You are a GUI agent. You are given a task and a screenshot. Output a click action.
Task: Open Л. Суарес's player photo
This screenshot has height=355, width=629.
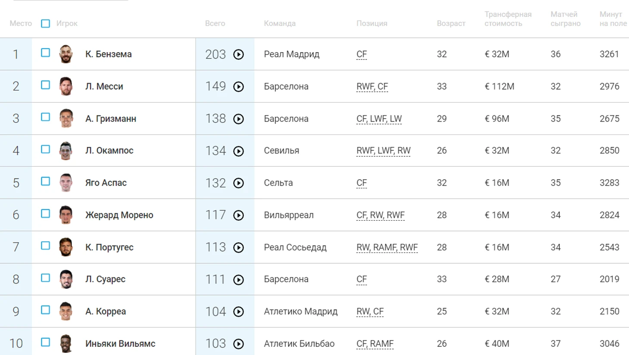coord(66,279)
